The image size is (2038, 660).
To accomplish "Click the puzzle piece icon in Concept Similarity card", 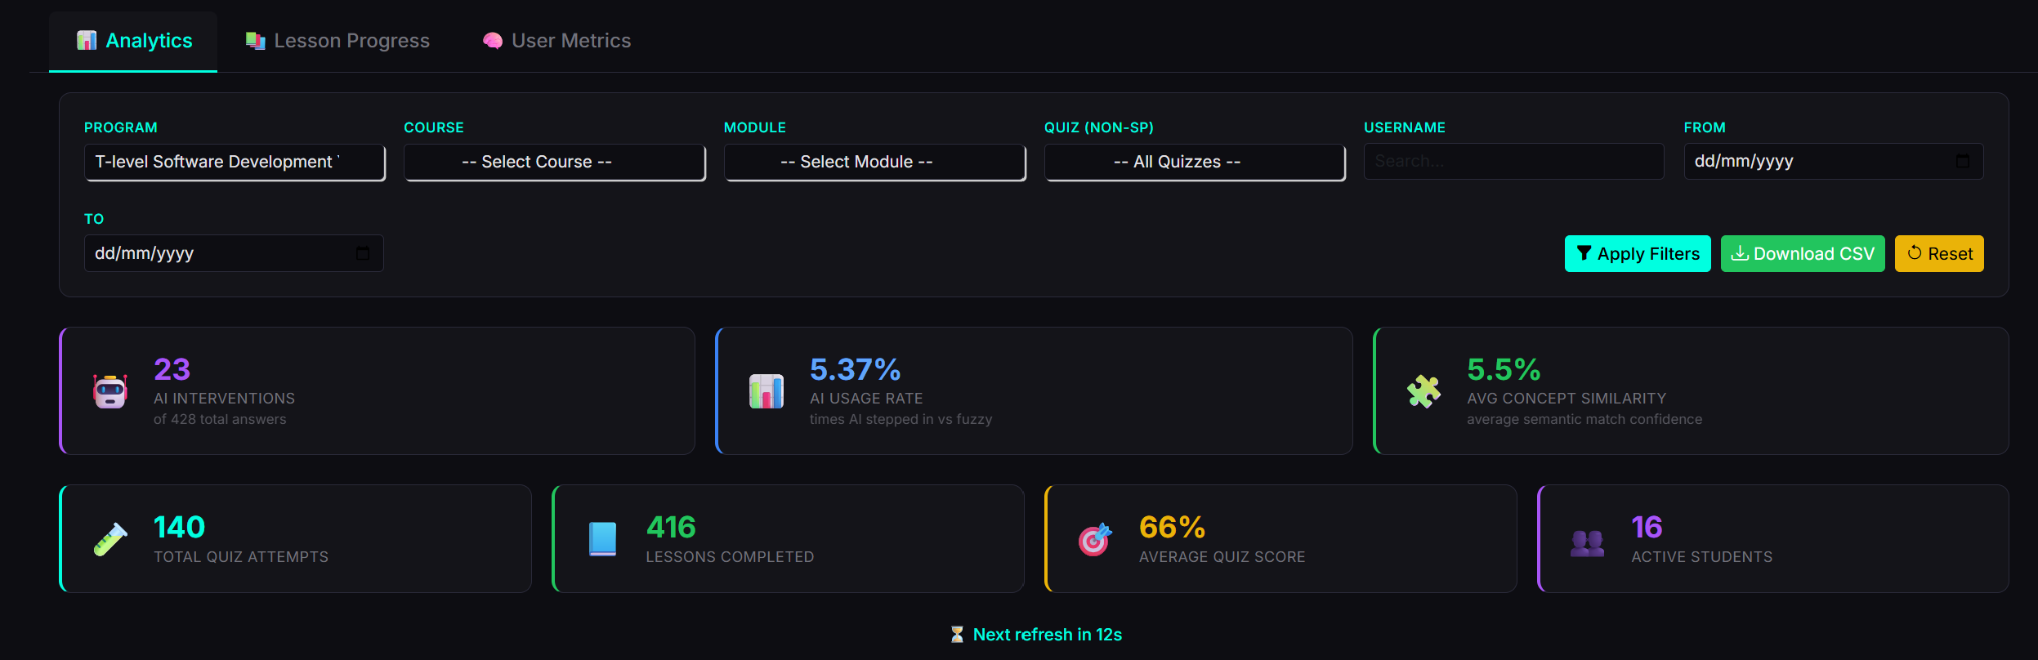I will tap(1423, 391).
